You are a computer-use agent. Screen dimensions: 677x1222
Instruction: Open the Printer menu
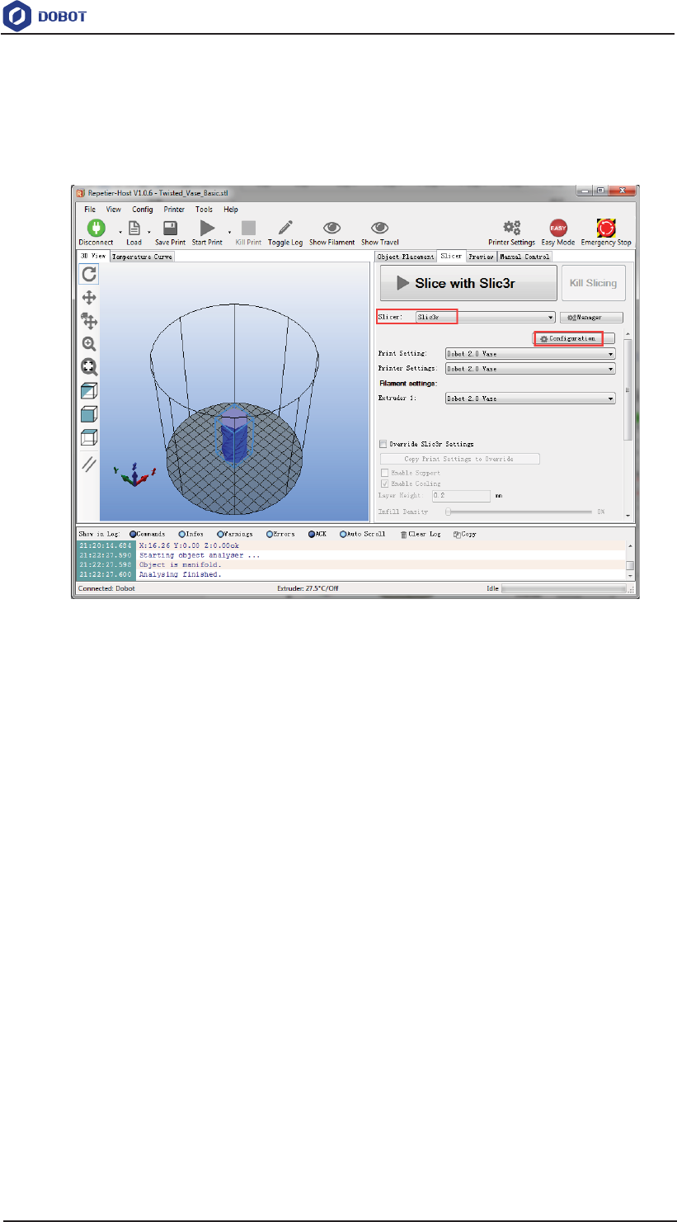pyautogui.click(x=174, y=210)
